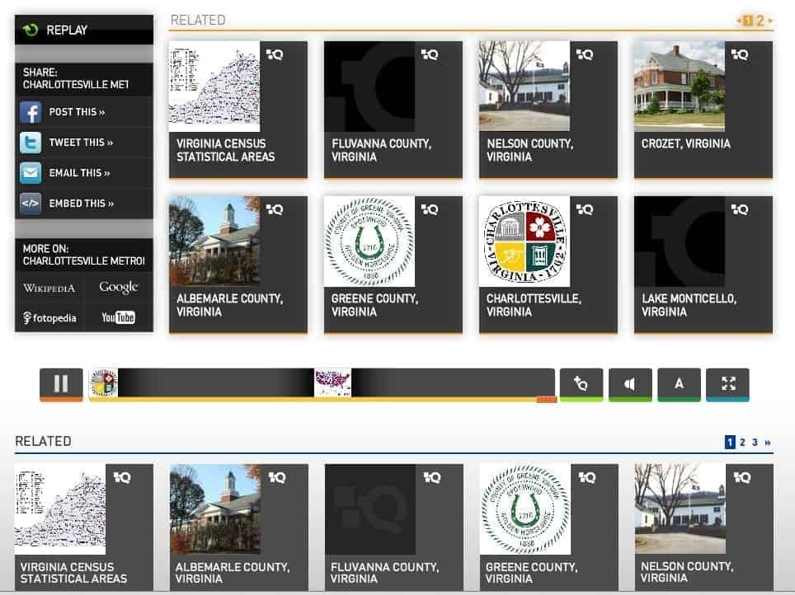Click the US map marker on the timeline
The height and width of the screenshot is (595, 795).
[332, 382]
